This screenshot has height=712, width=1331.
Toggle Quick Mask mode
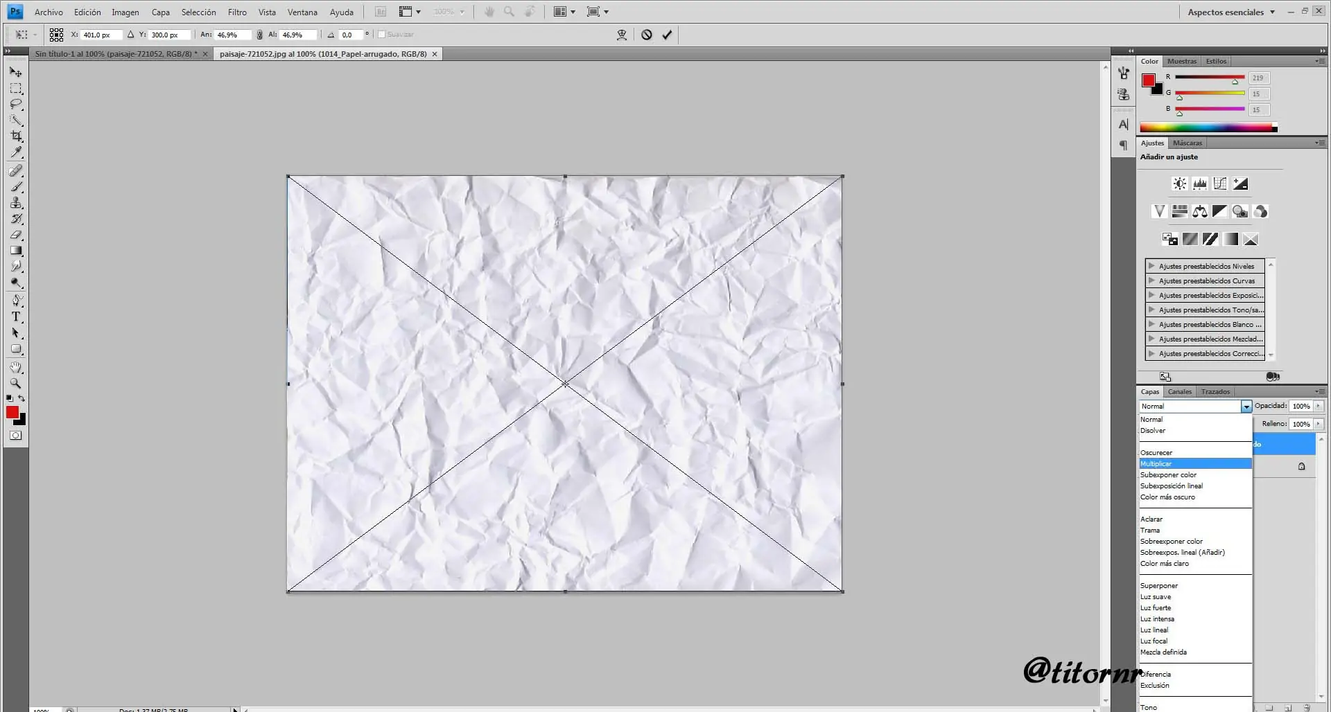[x=16, y=436]
